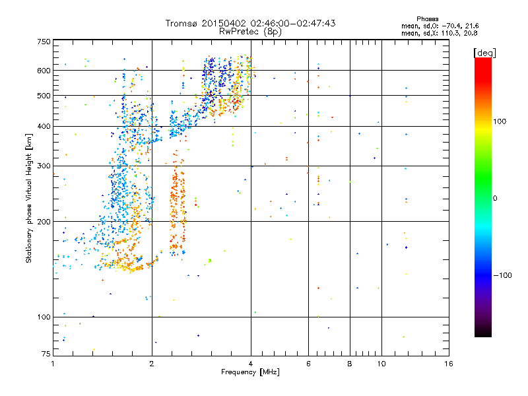Click the "Phases" heading at top right
The image size is (528, 396).
427,19
